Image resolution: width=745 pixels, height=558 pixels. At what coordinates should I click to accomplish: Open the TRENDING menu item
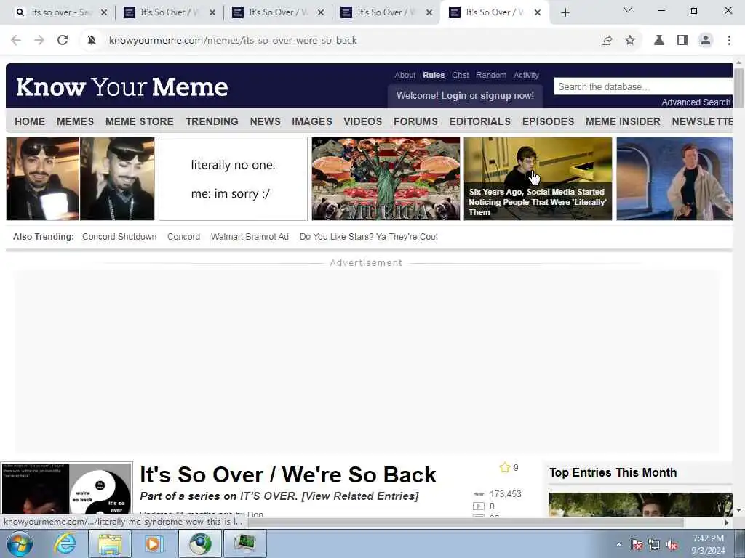(212, 121)
